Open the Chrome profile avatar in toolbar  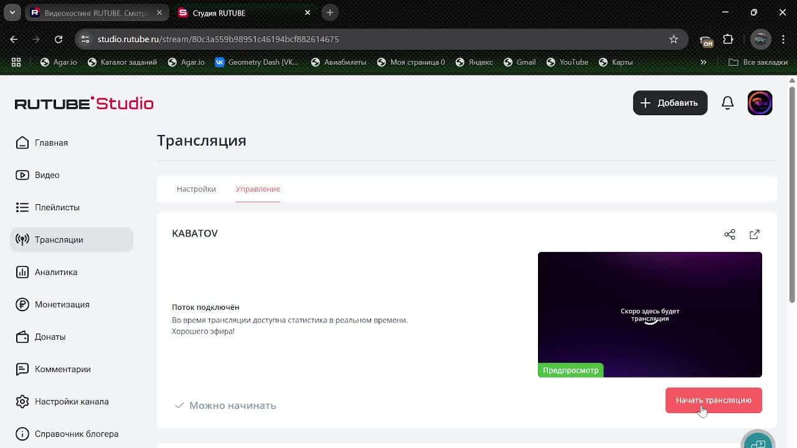[x=760, y=39]
